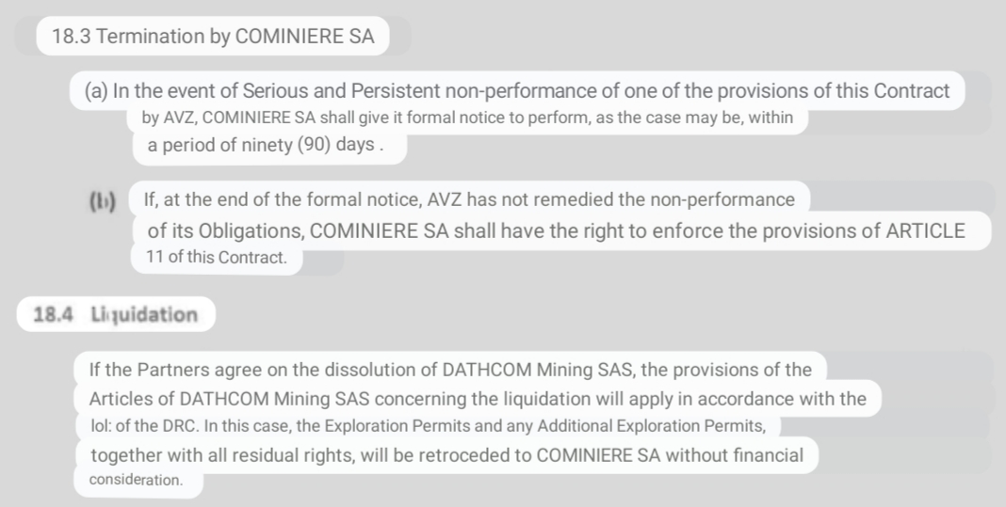Select the final 'consideration.' text block

point(136,480)
